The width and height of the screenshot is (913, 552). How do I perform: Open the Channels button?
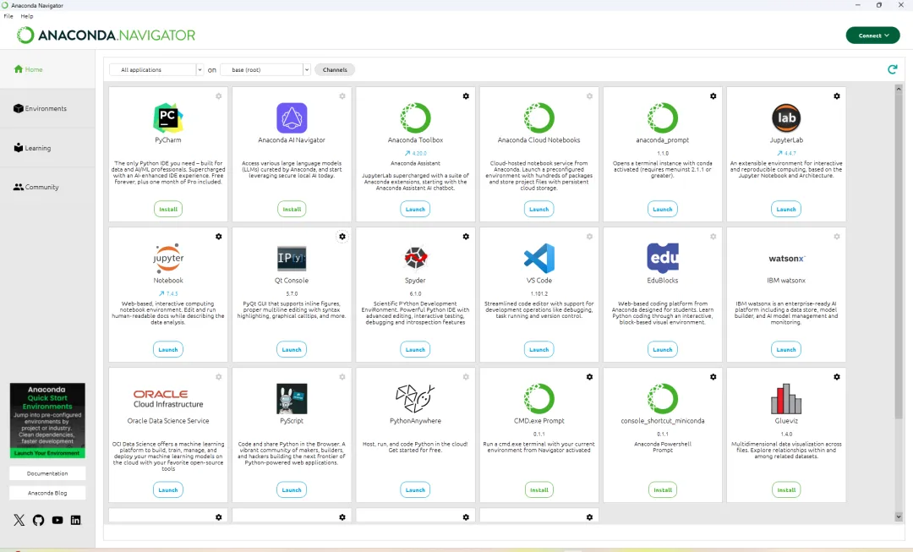pyautogui.click(x=335, y=70)
